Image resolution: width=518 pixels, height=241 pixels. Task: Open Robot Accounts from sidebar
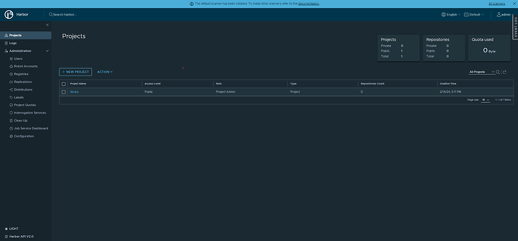coord(25,67)
